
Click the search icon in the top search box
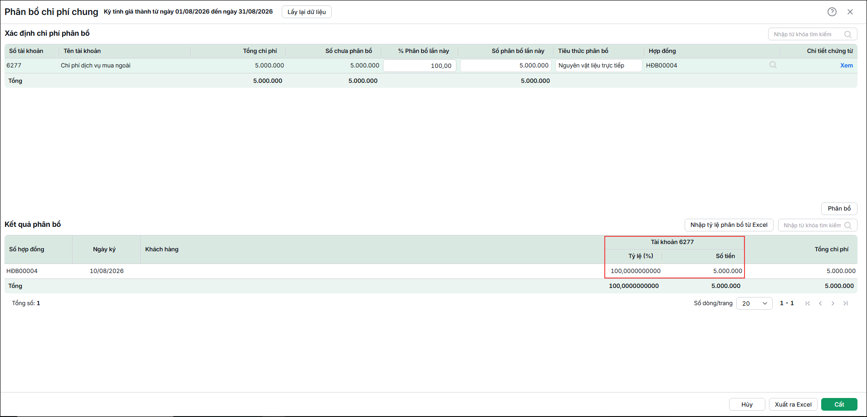point(847,34)
